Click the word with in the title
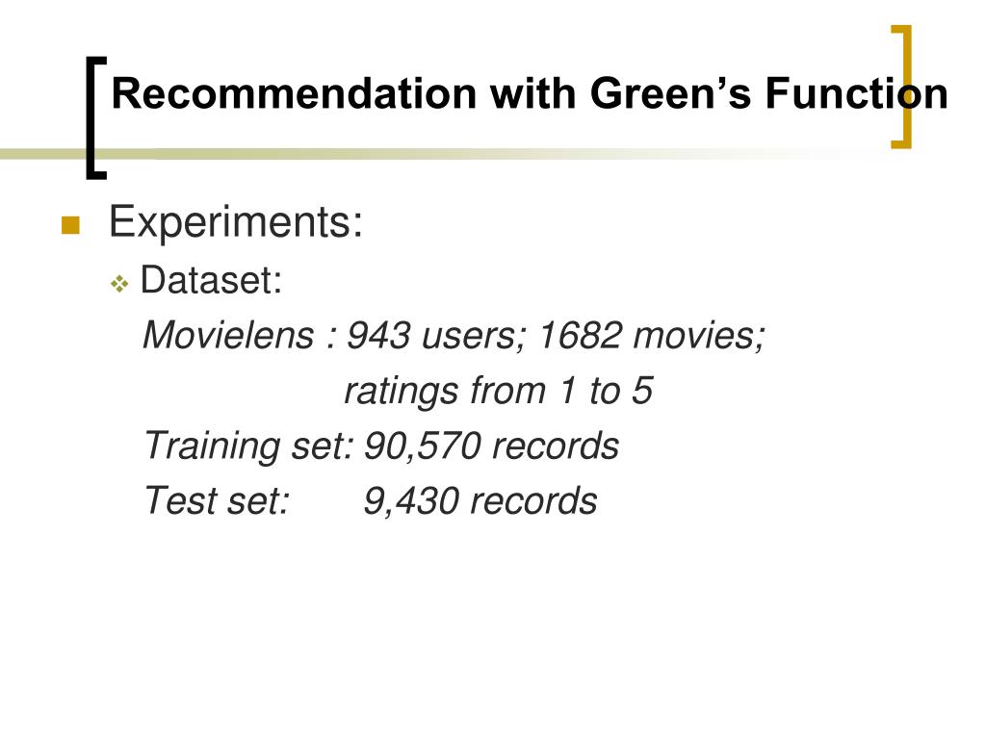The image size is (986, 739). (x=533, y=93)
